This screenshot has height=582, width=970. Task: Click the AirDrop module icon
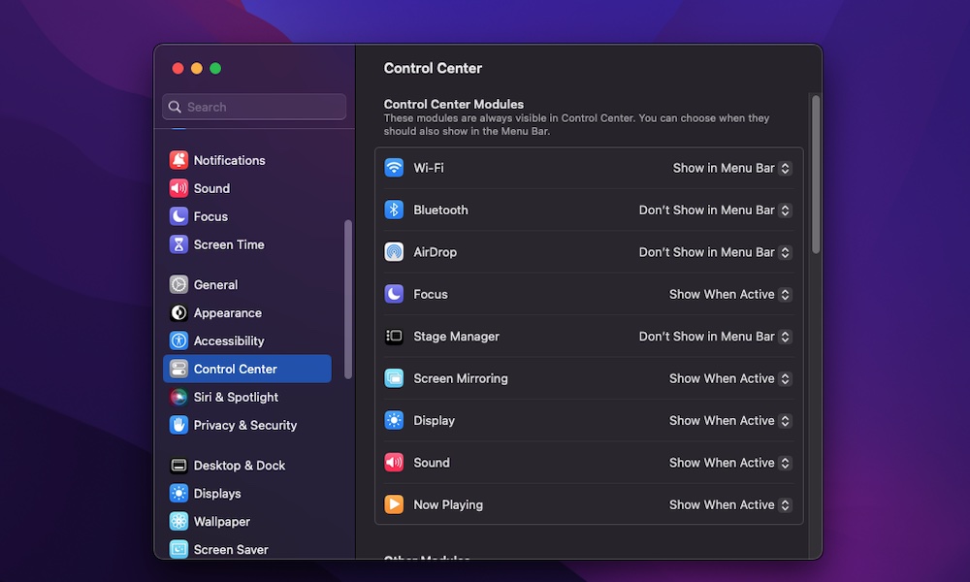[x=394, y=252]
